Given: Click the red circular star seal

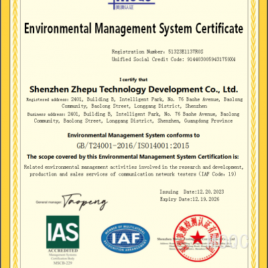Looking at the screenshot, I should coord(197,238).
